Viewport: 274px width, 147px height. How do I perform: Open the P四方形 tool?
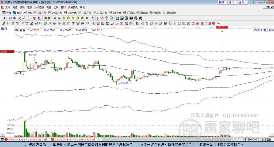40,13
